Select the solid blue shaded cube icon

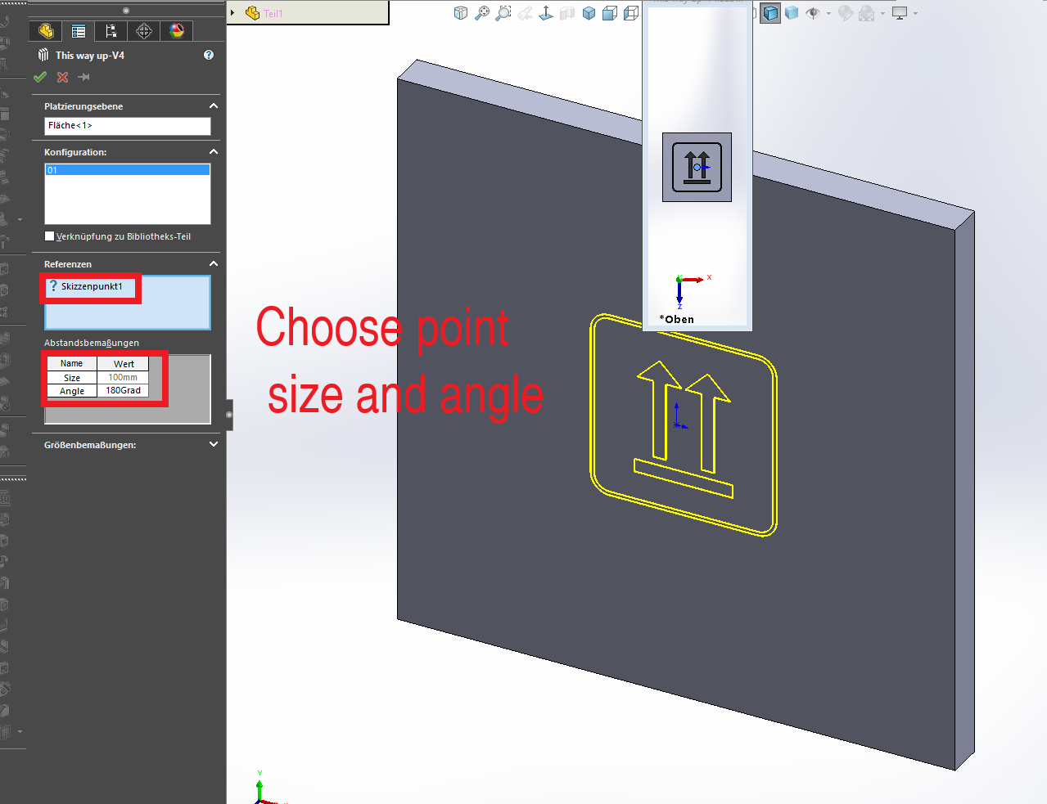pyautogui.click(x=589, y=13)
